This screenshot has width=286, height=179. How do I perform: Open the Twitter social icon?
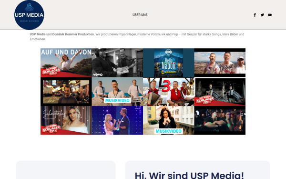262,15
